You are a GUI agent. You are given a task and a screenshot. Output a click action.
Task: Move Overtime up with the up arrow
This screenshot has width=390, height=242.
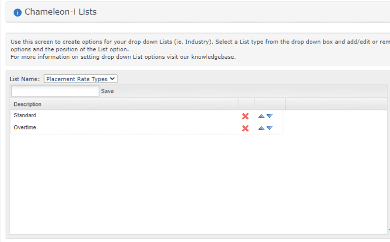tap(261, 128)
